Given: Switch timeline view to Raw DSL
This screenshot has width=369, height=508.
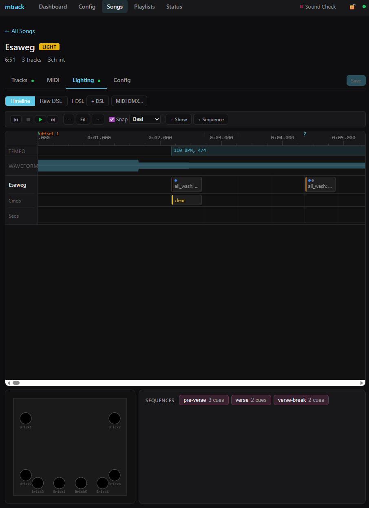Looking at the screenshot, I should tap(51, 101).
